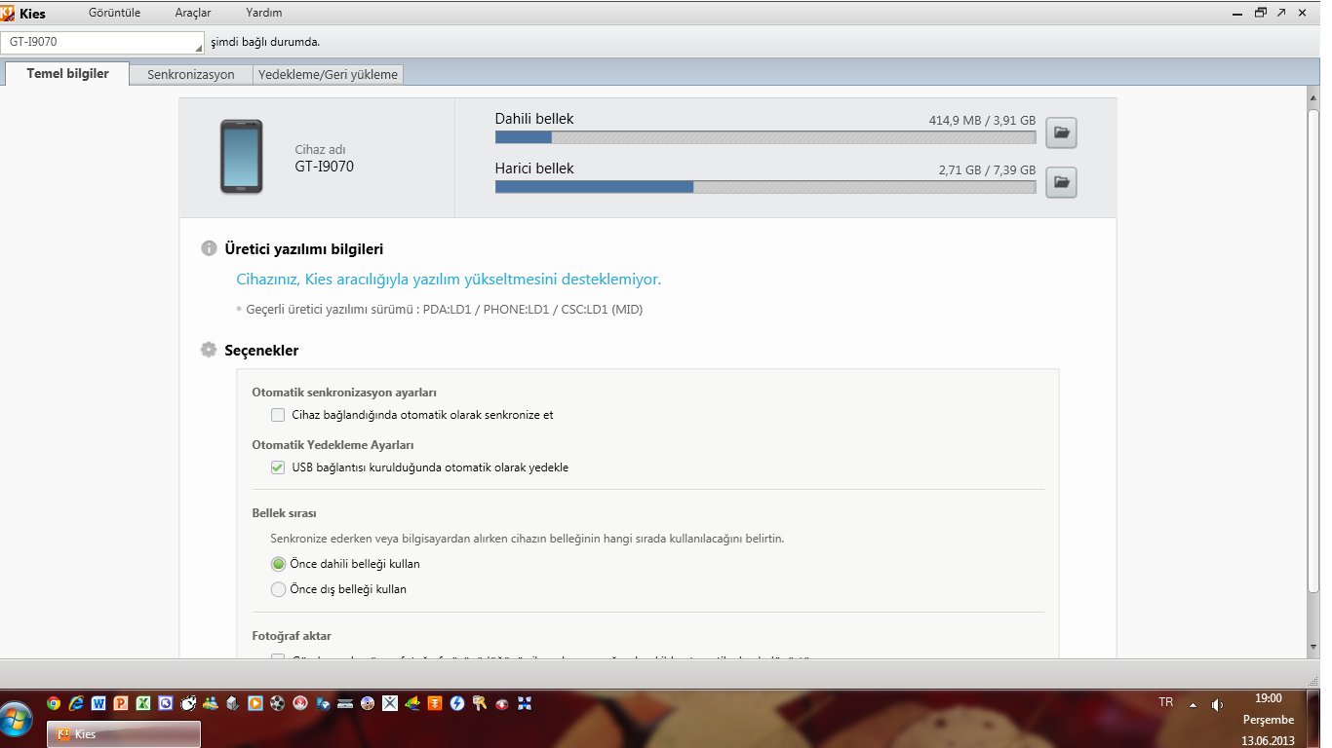Open the Görüntüle menu
This screenshot has height=748, width=1332.
click(x=115, y=13)
